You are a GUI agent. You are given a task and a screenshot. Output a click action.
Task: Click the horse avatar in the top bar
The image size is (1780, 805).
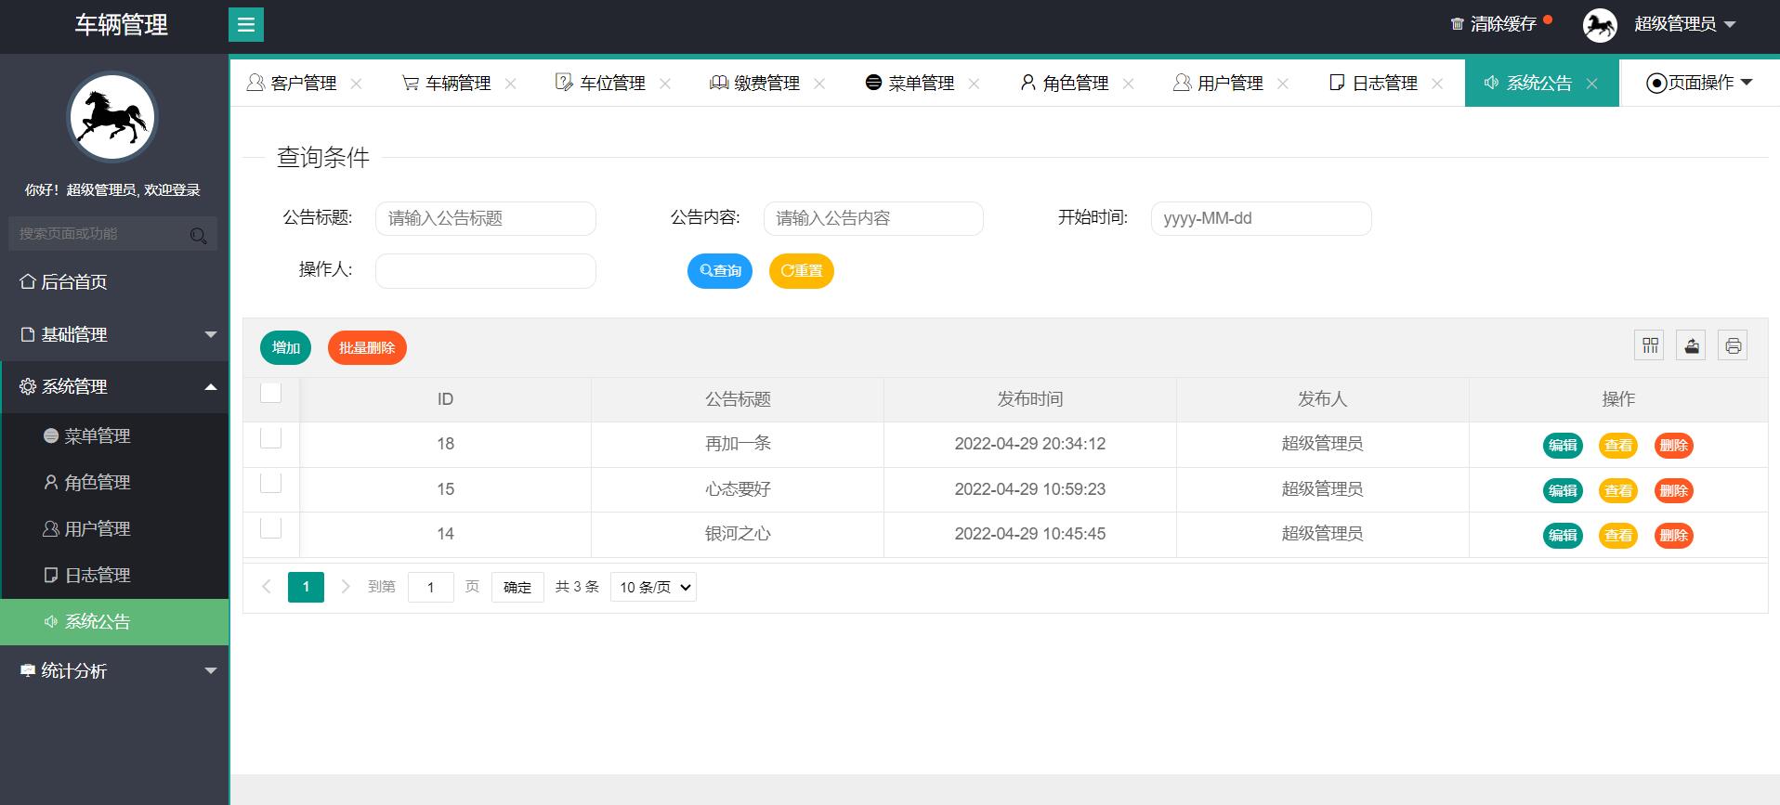pyautogui.click(x=1600, y=25)
